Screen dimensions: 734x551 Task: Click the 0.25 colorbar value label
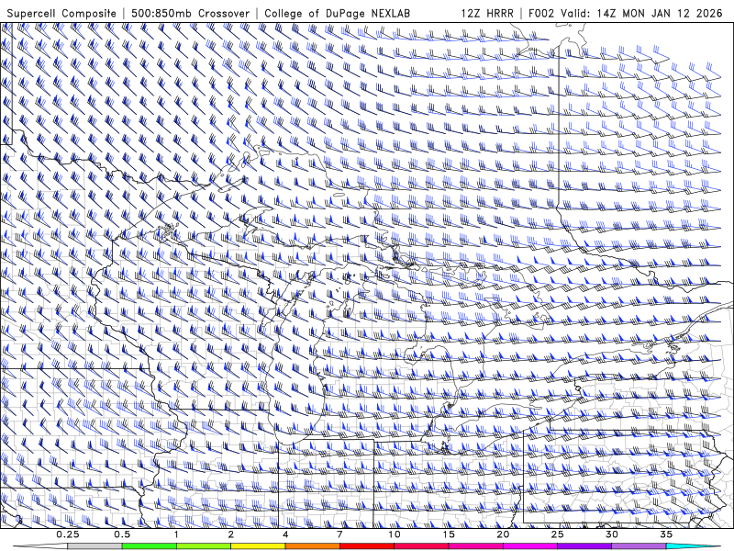tap(68, 534)
